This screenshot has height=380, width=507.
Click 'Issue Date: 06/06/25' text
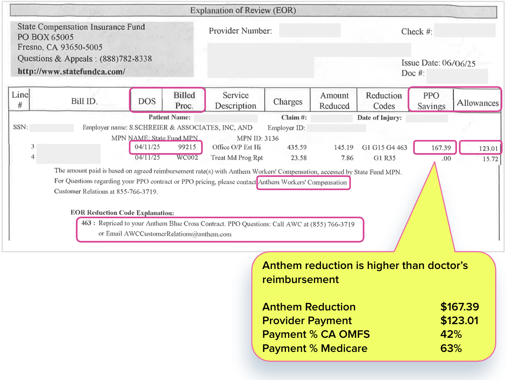tap(438, 63)
